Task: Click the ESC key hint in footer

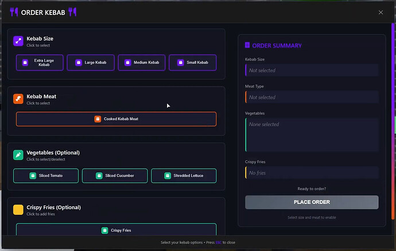Action: (219, 242)
